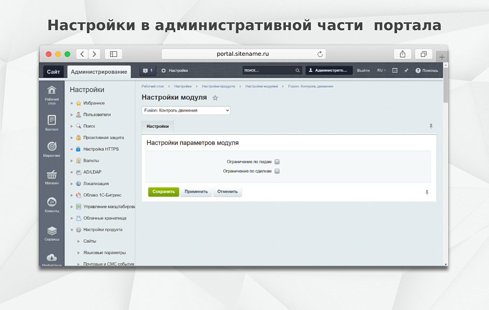
Task: Open the Marketplace sidebar icon
Action: point(52,258)
